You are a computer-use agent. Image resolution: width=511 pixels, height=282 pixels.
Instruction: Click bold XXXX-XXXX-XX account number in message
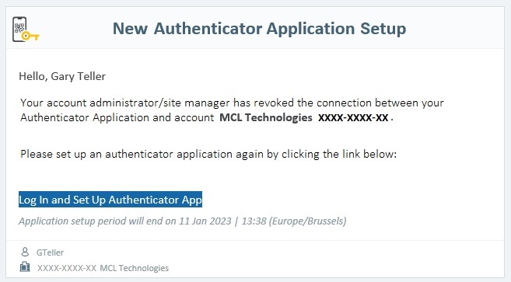point(353,117)
